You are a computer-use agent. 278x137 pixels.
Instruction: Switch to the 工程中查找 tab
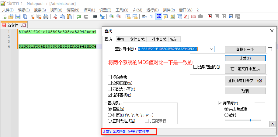[158, 39]
